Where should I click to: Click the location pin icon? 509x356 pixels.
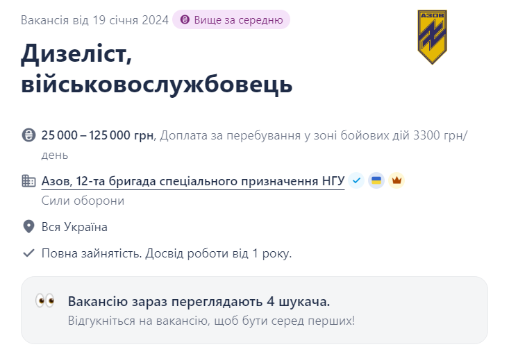tap(28, 227)
